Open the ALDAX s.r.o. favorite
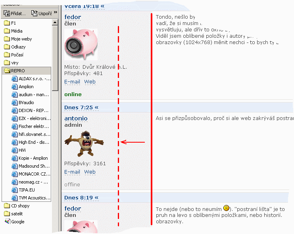The width and height of the screenshot is (294, 234). coord(31,79)
